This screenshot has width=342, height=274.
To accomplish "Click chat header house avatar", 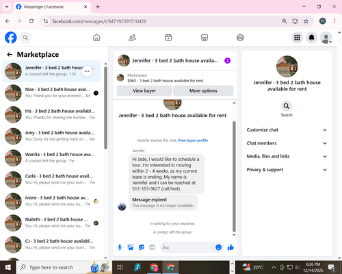I will [124, 60].
